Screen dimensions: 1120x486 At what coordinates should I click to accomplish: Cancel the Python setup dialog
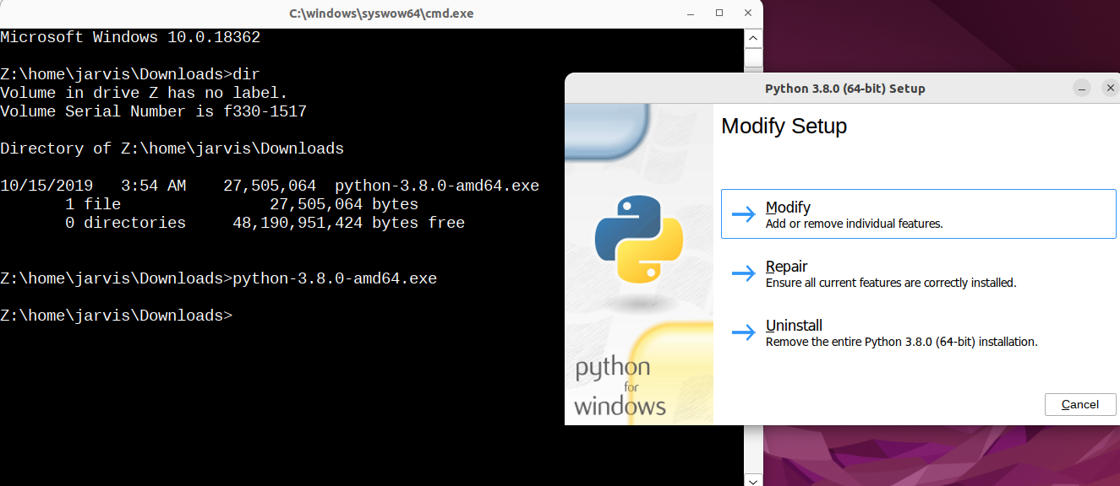coord(1080,404)
